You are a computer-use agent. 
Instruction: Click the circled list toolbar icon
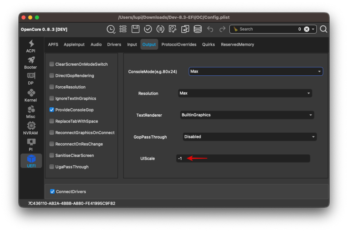pos(160,29)
